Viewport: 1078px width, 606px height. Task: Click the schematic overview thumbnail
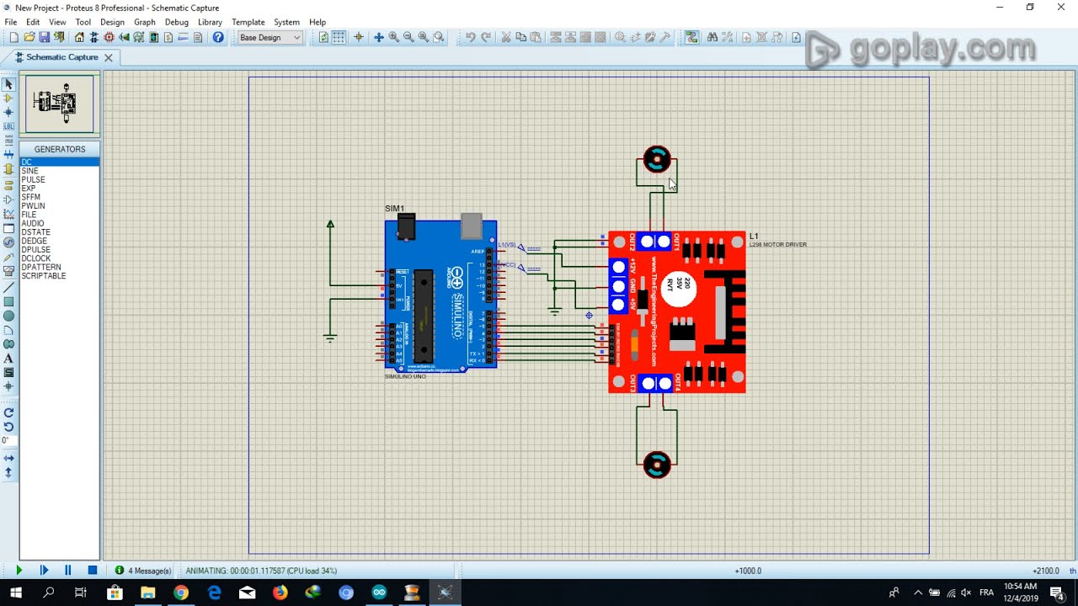pyautogui.click(x=59, y=104)
